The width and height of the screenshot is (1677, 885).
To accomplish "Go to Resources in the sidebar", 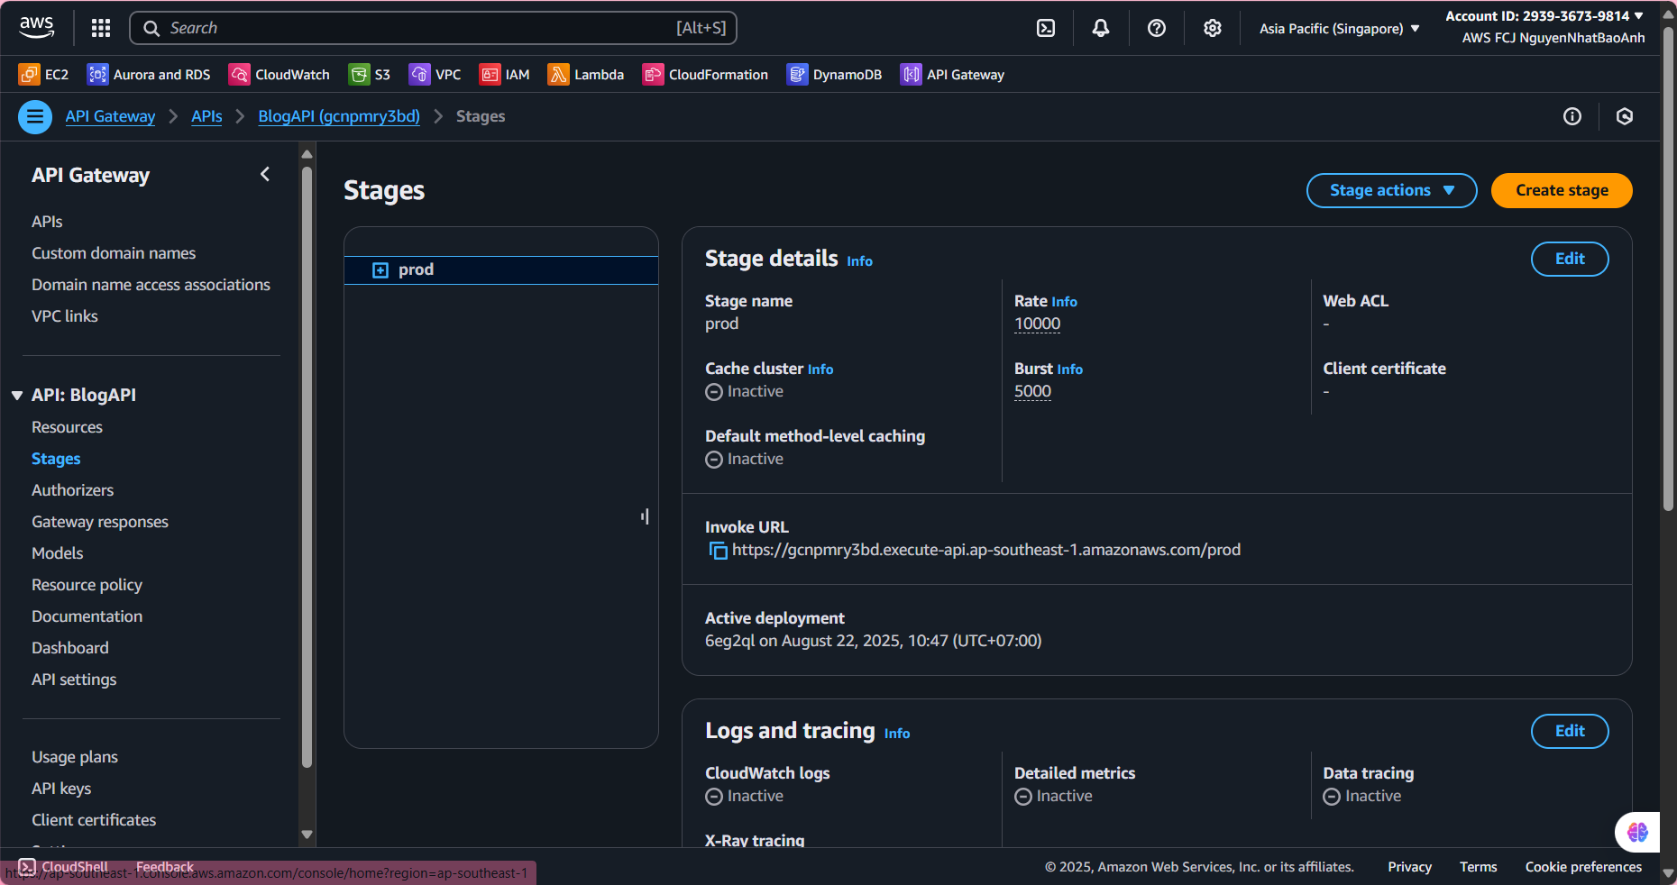I will 67,427.
